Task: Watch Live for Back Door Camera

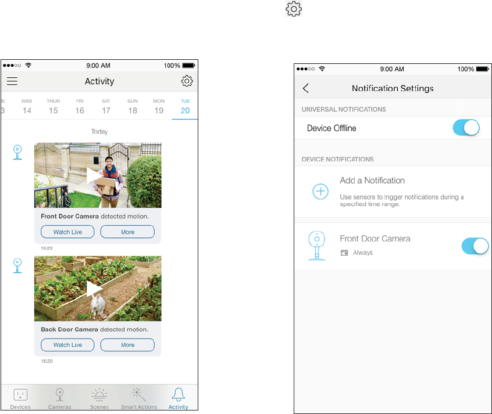Action: 67,345
